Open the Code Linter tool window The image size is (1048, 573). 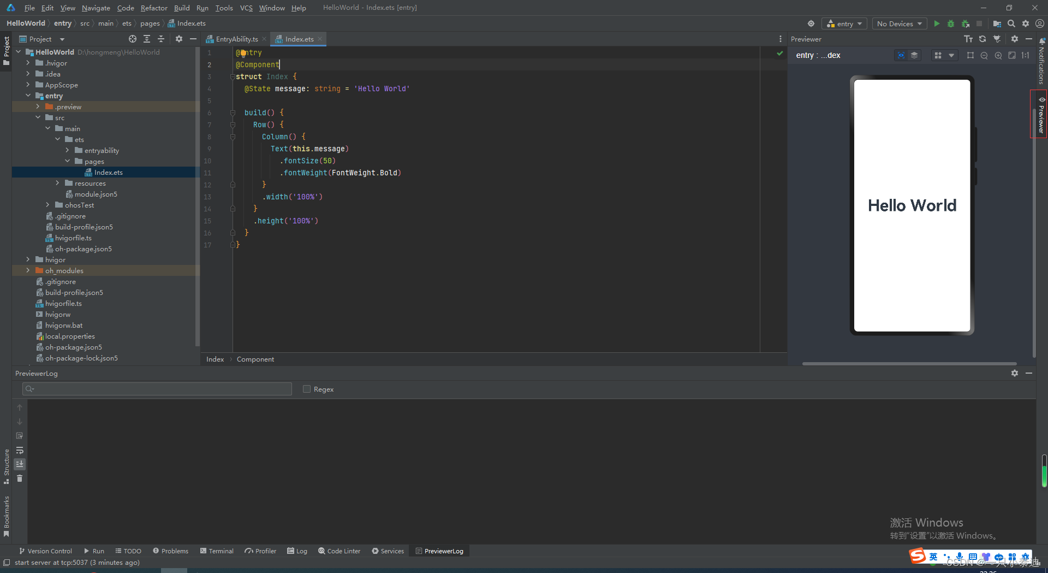tap(340, 551)
